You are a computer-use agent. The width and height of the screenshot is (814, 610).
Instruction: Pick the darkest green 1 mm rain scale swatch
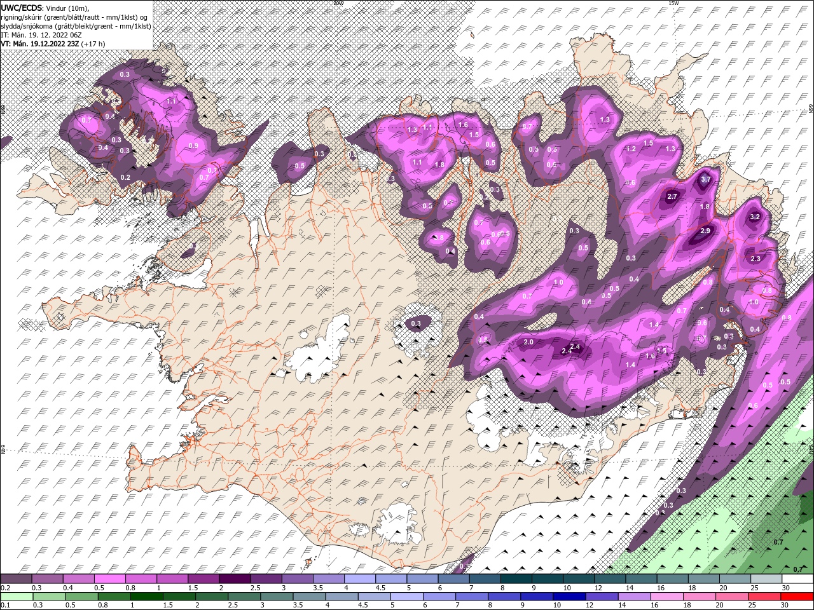[146, 597]
